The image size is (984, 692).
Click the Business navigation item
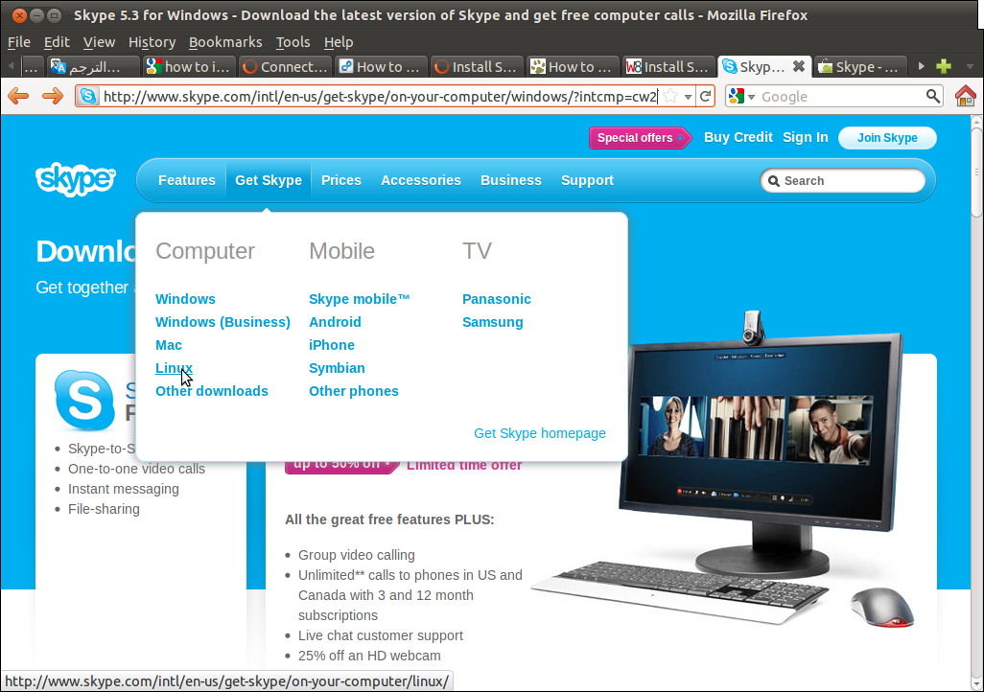511,180
